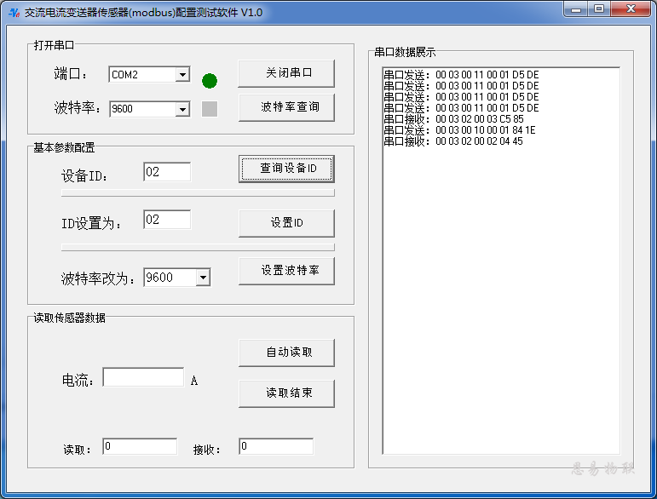
Task: Start reading with 自动读取 button
Action: (286, 353)
